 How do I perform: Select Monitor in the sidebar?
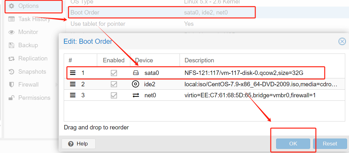point(28,32)
